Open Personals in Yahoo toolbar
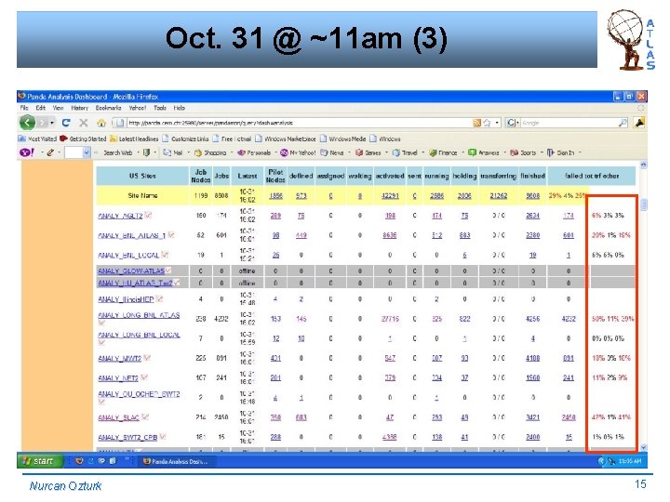Screen dimensions: 670x502 [254, 152]
